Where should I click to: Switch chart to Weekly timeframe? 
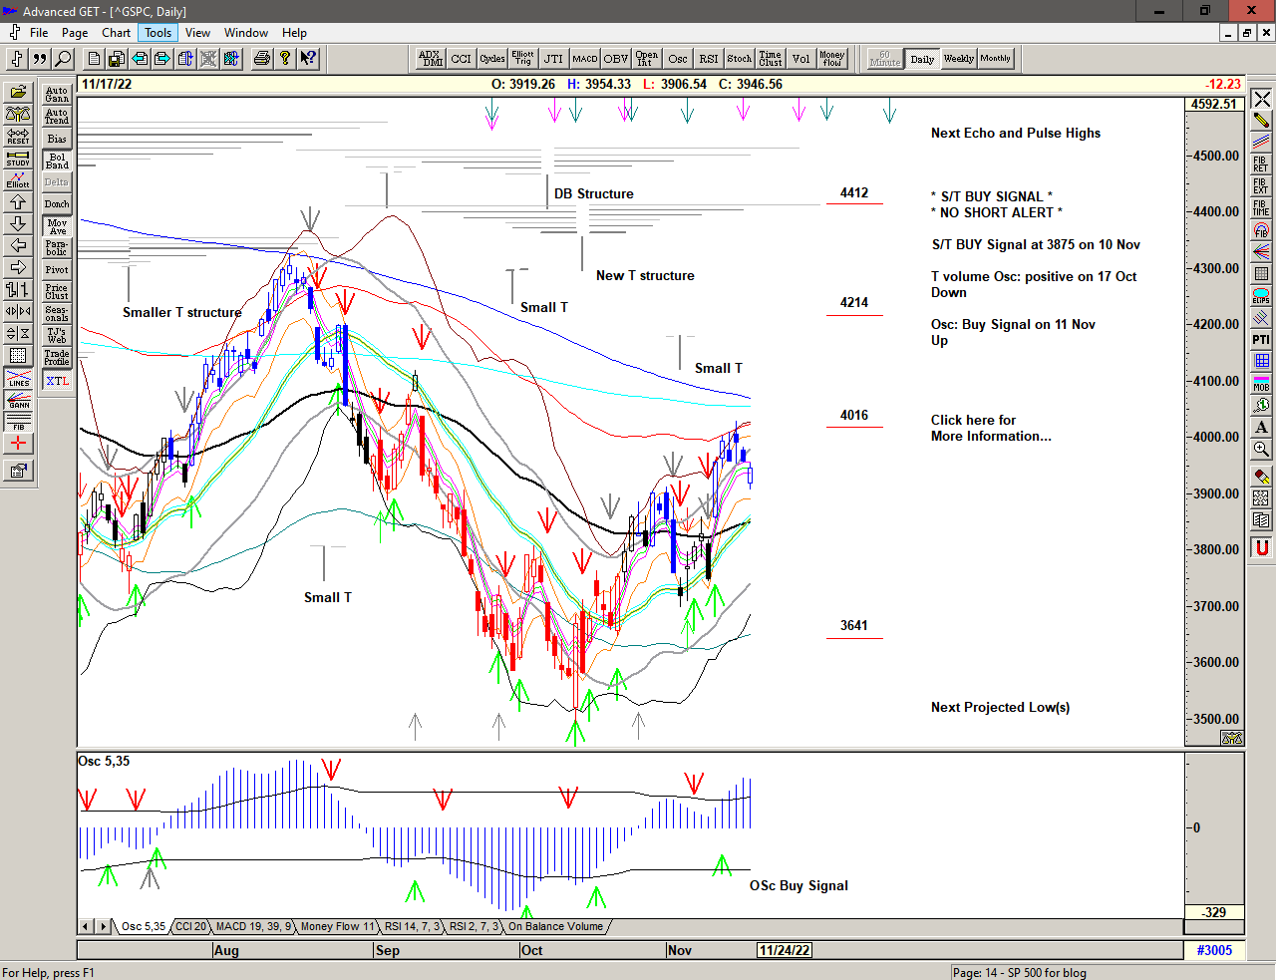tap(958, 59)
